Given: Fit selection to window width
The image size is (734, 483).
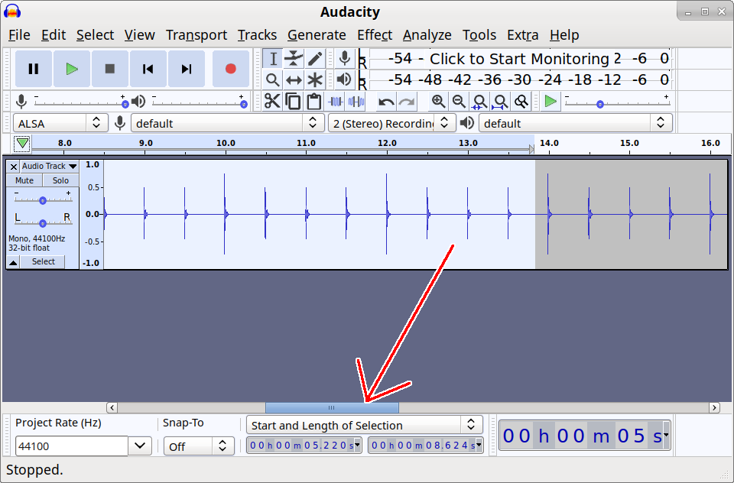Looking at the screenshot, I should pyautogui.click(x=480, y=101).
